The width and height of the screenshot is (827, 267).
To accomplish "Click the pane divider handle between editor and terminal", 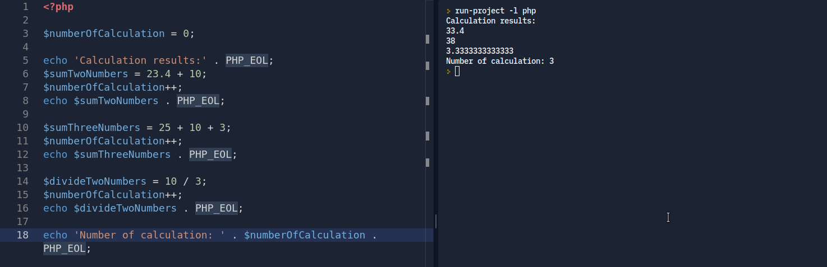I will 436,221.
